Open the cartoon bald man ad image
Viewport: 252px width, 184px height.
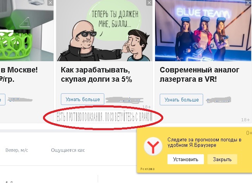coord(104,31)
